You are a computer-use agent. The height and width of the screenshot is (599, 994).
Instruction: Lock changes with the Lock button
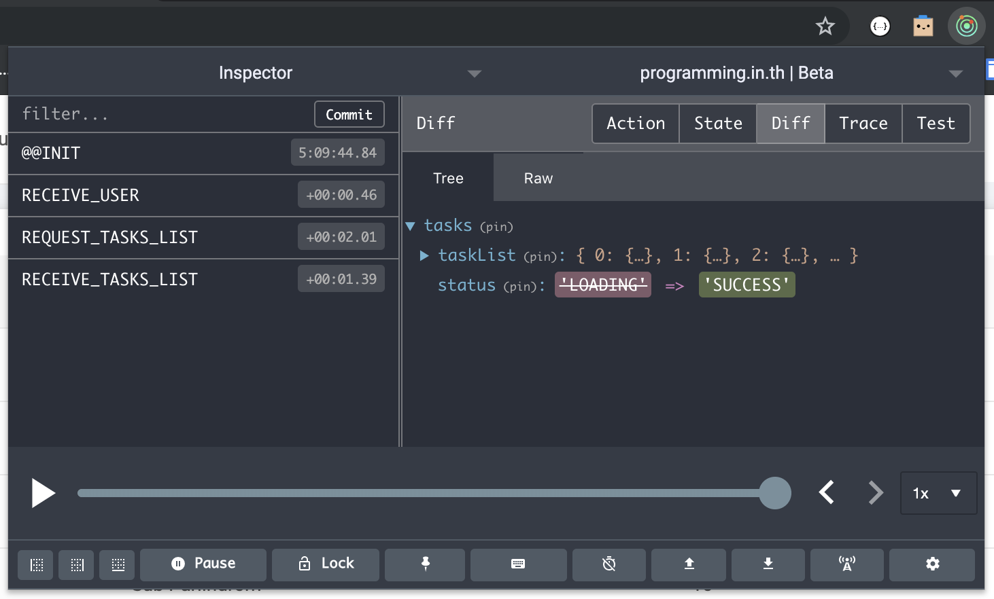click(x=326, y=564)
